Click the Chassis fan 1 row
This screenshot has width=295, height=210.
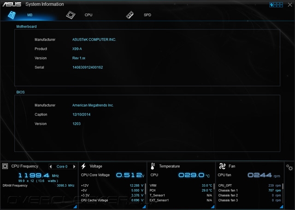pos(249,191)
